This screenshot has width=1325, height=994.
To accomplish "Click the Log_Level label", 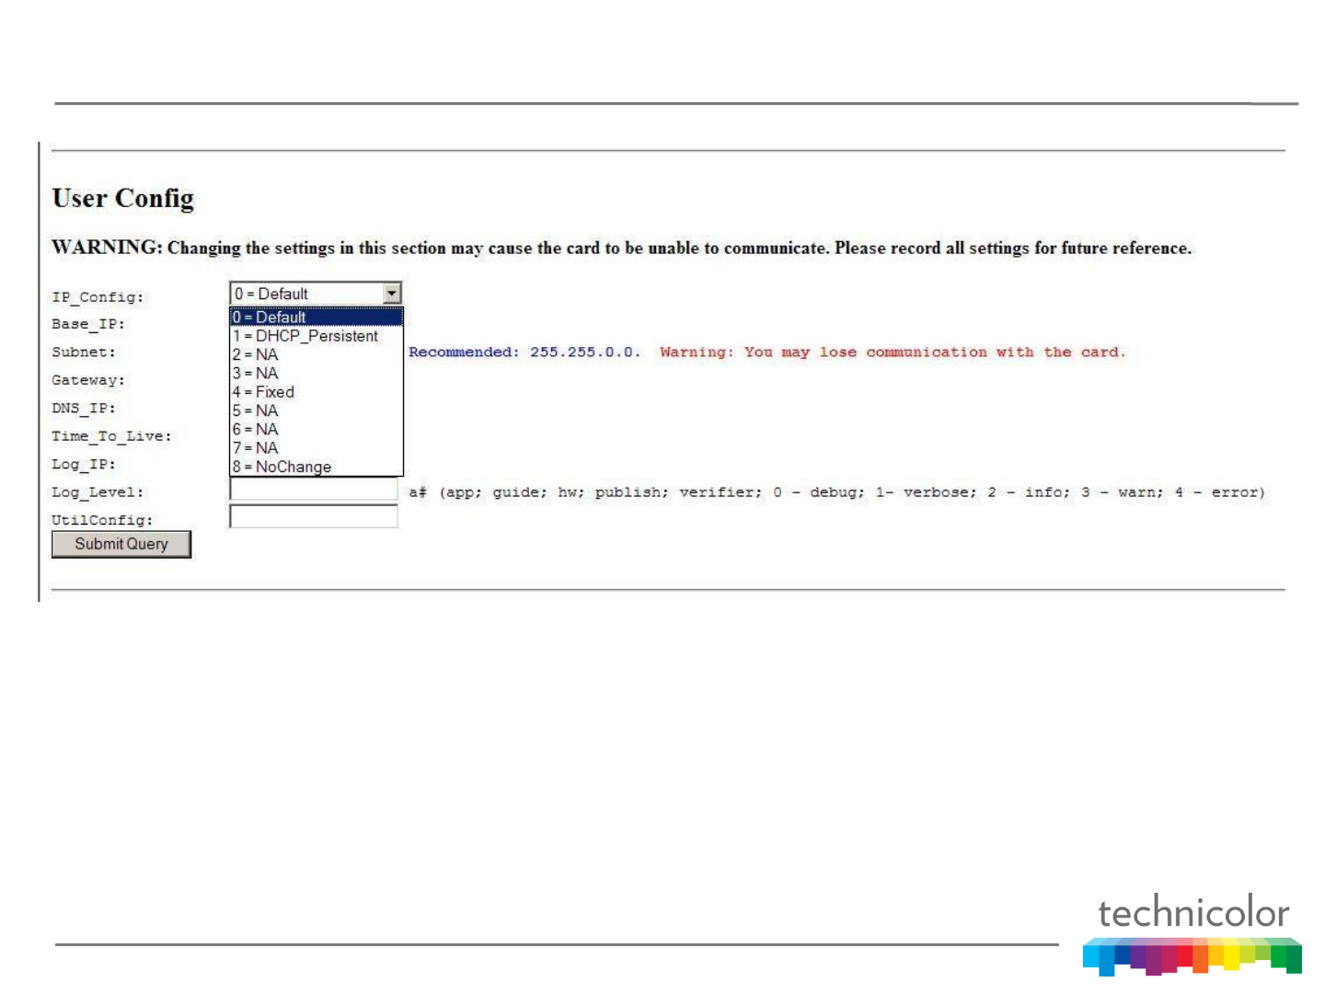I will [x=98, y=492].
